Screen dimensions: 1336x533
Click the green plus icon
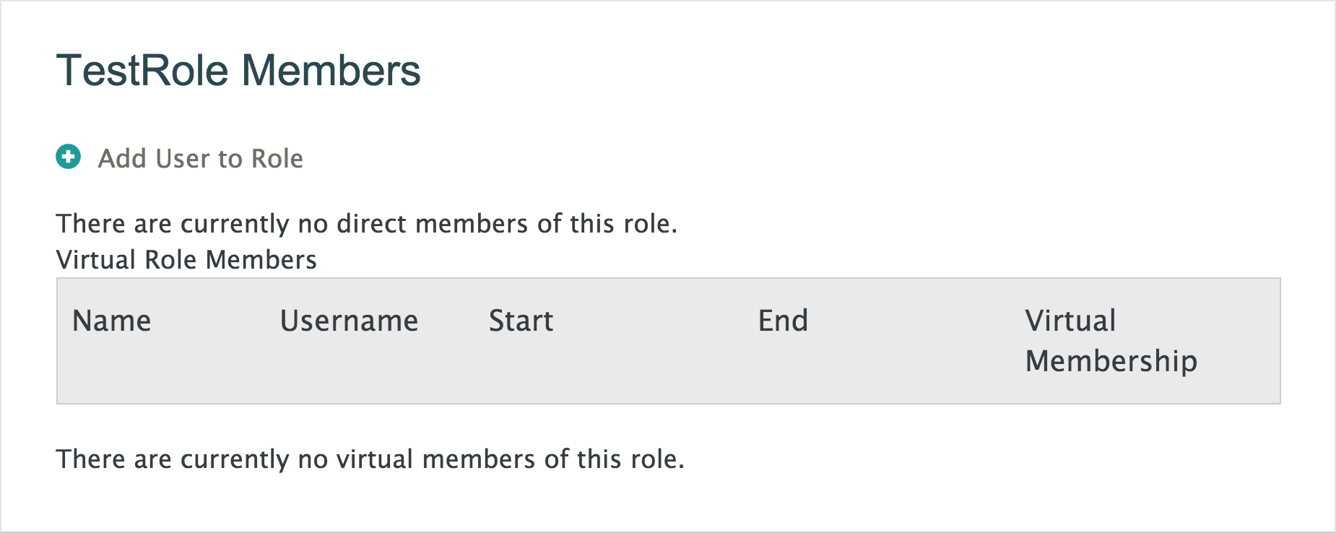[69, 157]
